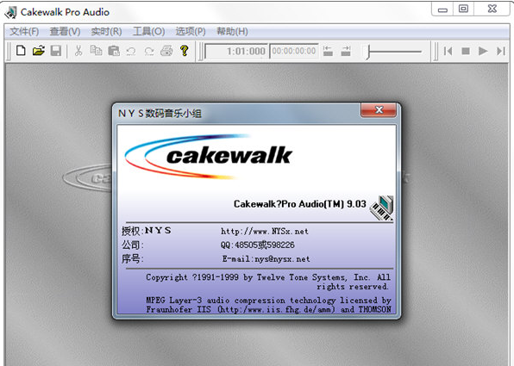The image size is (514, 366).
Task: Undo the last action via toolbar
Action: 131,51
